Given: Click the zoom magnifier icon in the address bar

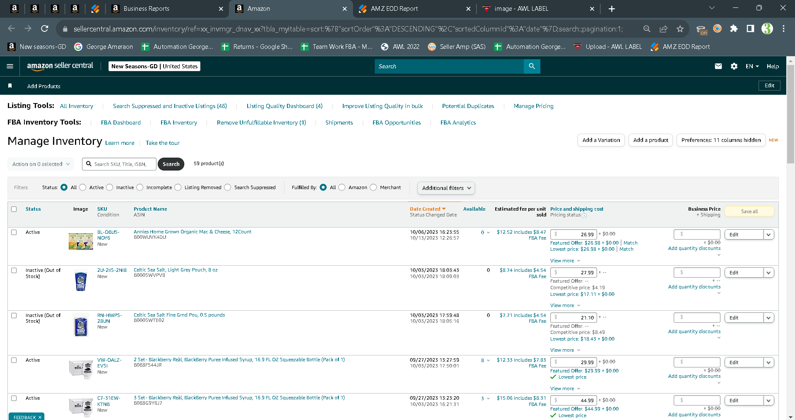Looking at the screenshot, I should [x=647, y=29].
